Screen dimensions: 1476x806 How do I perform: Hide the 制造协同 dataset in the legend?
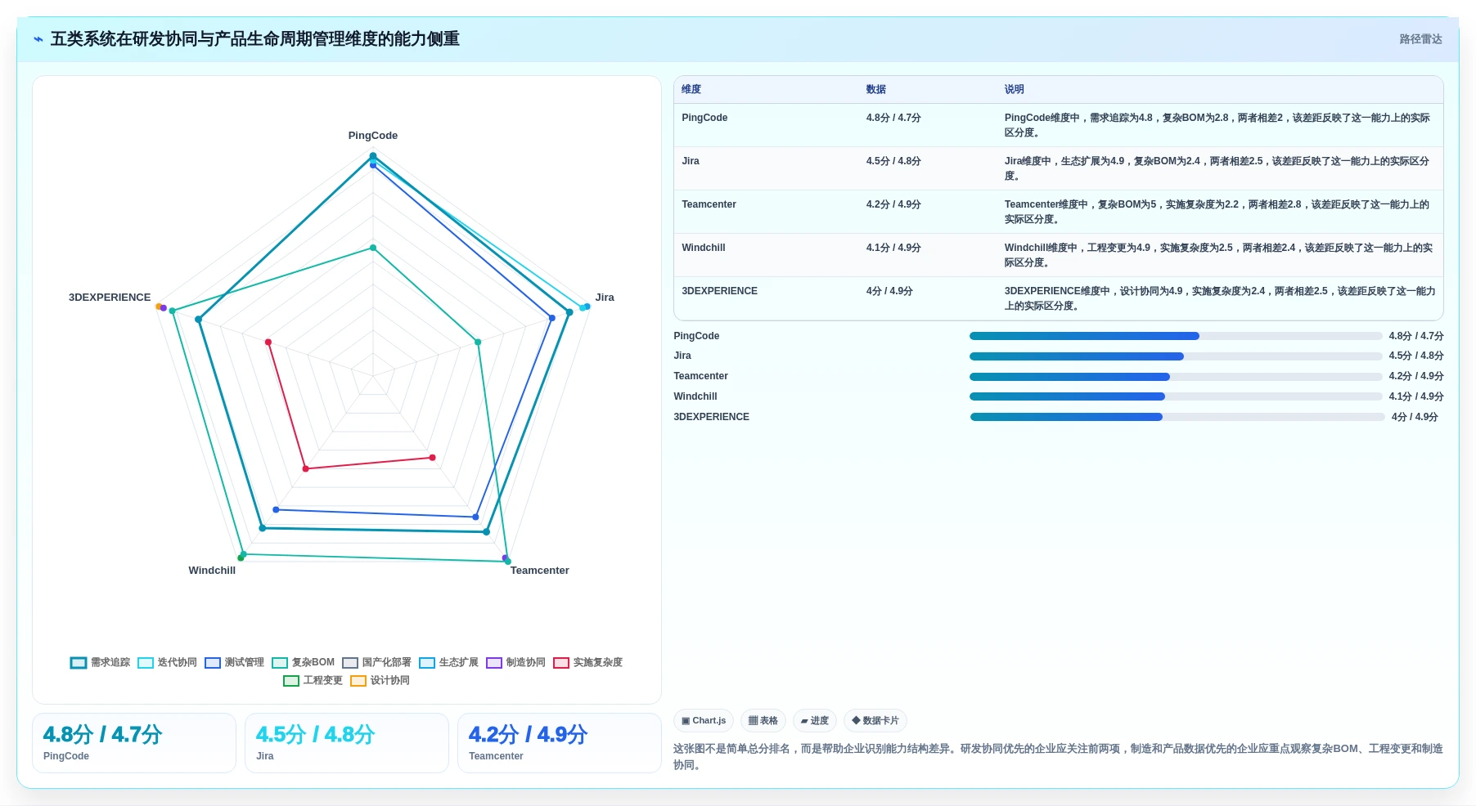click(516, 663)
